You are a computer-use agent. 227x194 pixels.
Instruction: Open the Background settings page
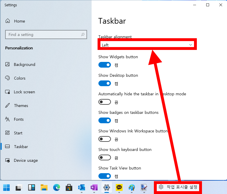24,64
